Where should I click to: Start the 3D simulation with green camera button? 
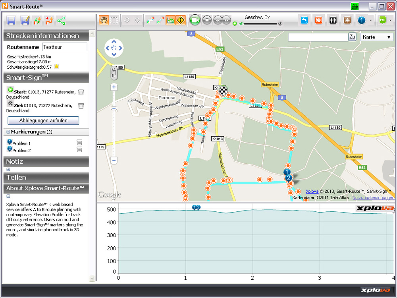pos(195,20)
